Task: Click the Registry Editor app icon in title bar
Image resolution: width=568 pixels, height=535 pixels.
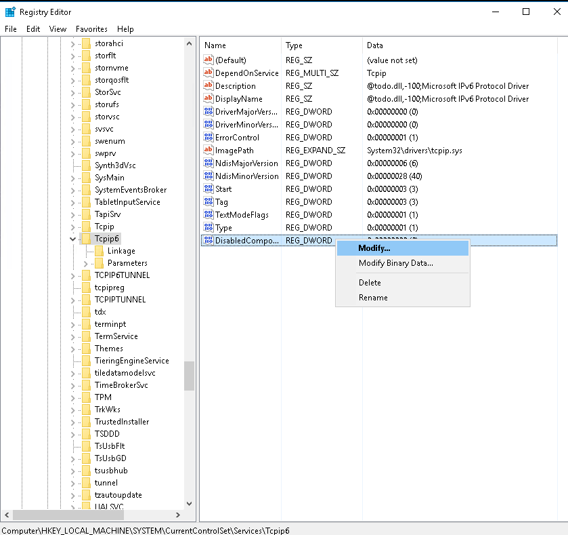Action: 10,12
